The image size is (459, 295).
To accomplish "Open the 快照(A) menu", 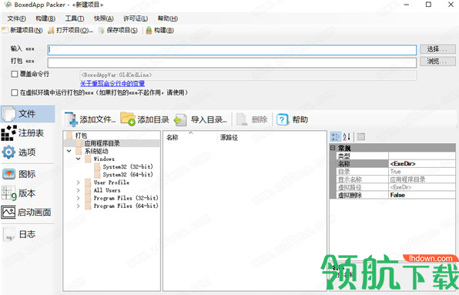I will coord(104,18).
